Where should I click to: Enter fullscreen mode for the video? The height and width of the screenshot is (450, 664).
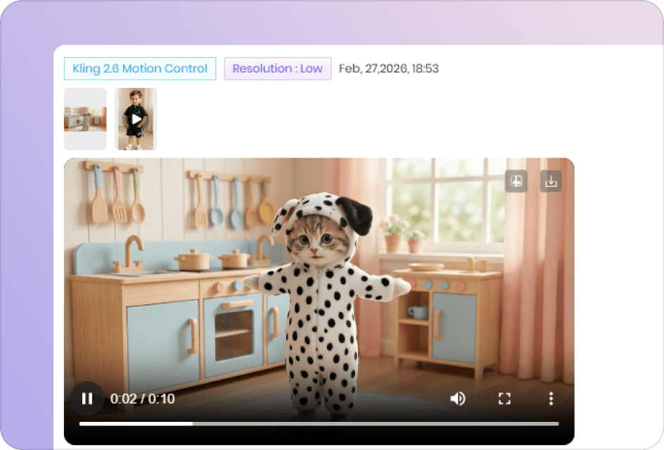[x=504, y=399]
